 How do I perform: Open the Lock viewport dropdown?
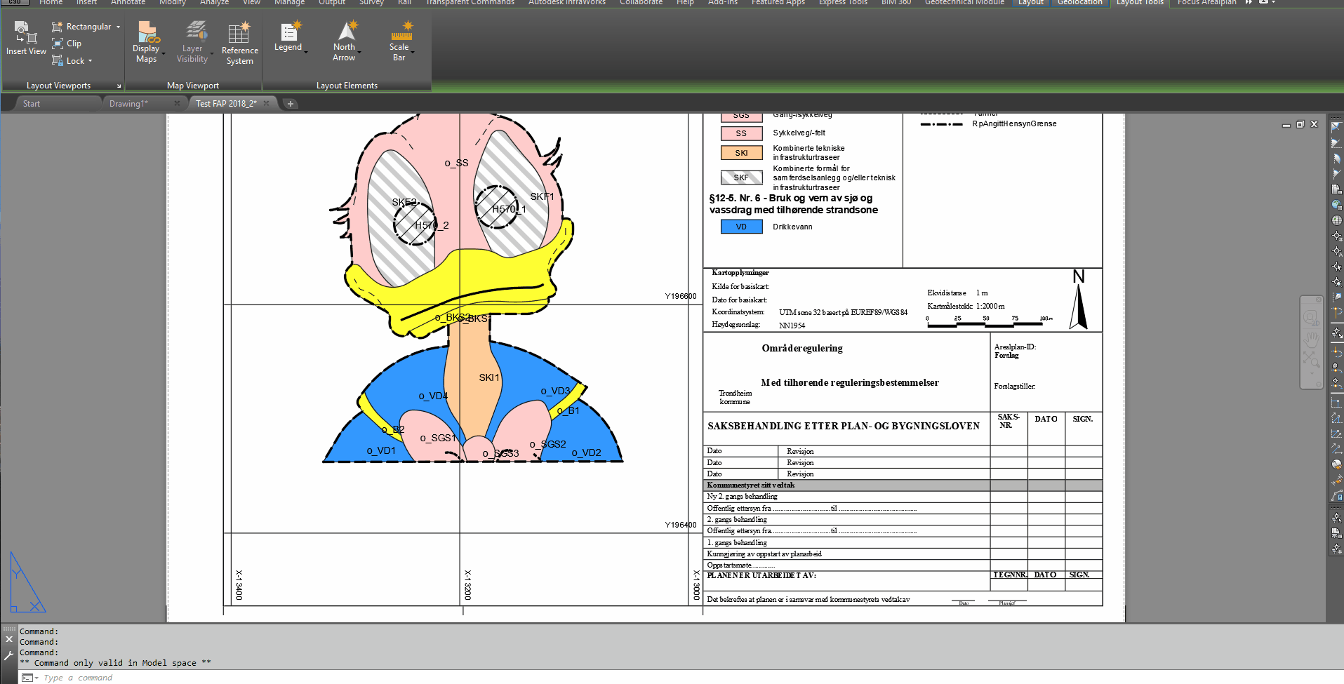[90, 61]
